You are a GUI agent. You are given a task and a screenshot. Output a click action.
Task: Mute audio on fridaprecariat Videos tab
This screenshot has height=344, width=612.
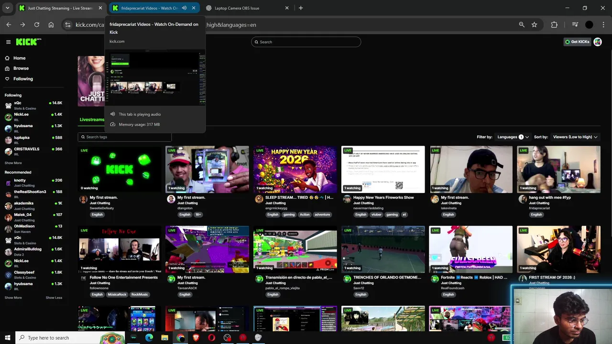(x=184, y=8)
